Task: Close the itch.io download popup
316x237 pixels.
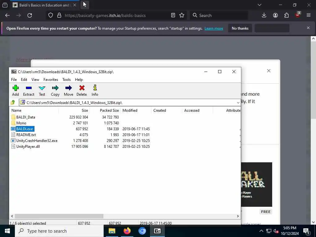Action: point(269,71)
